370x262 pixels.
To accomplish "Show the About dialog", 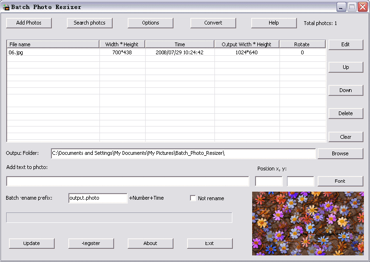I will 150,243.
